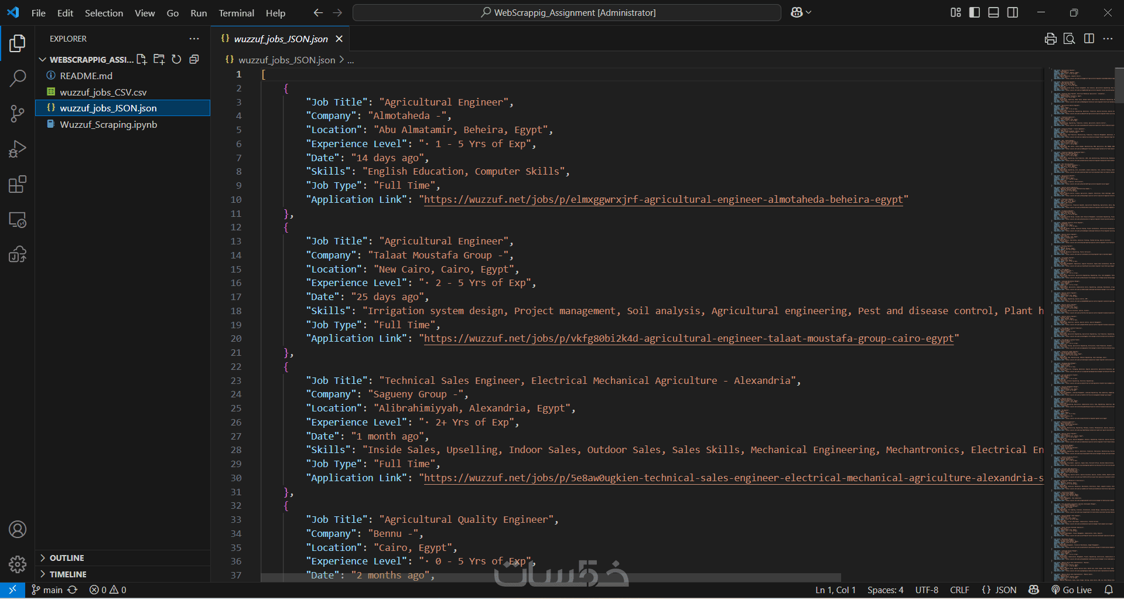Go back in navigation history
Image resolution: width=1124 pixels, height=599 pixels.
click(x=318, y=12)
